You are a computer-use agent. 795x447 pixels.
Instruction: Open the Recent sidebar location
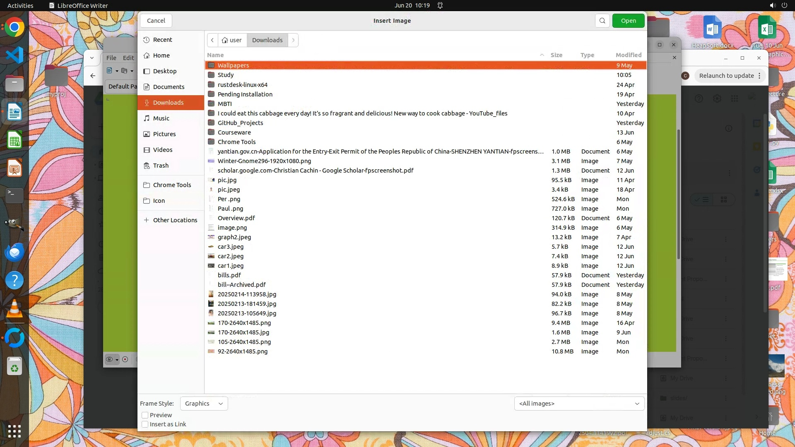click(162, 40)
